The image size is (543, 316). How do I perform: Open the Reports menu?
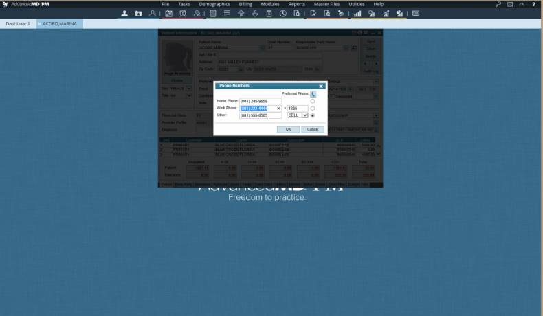tap(297, 4)
